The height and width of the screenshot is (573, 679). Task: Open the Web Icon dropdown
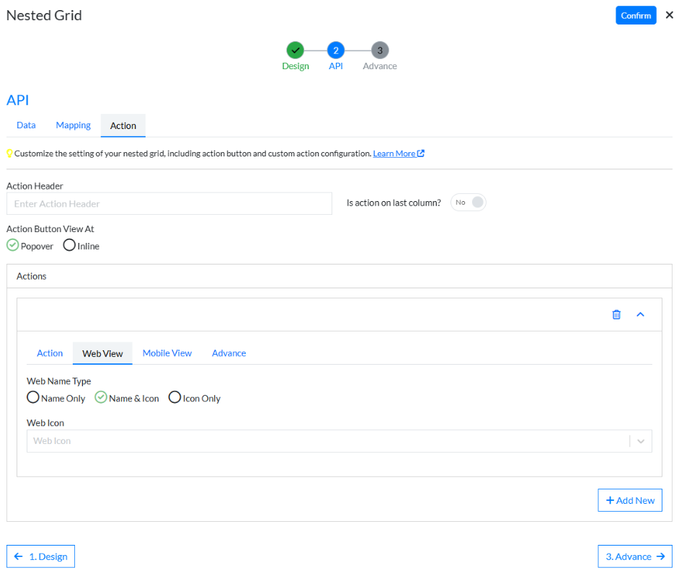coord(339,441)
